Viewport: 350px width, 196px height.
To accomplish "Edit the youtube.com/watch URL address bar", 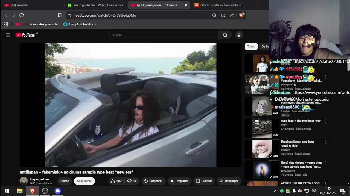I will (x=142, y=15).
